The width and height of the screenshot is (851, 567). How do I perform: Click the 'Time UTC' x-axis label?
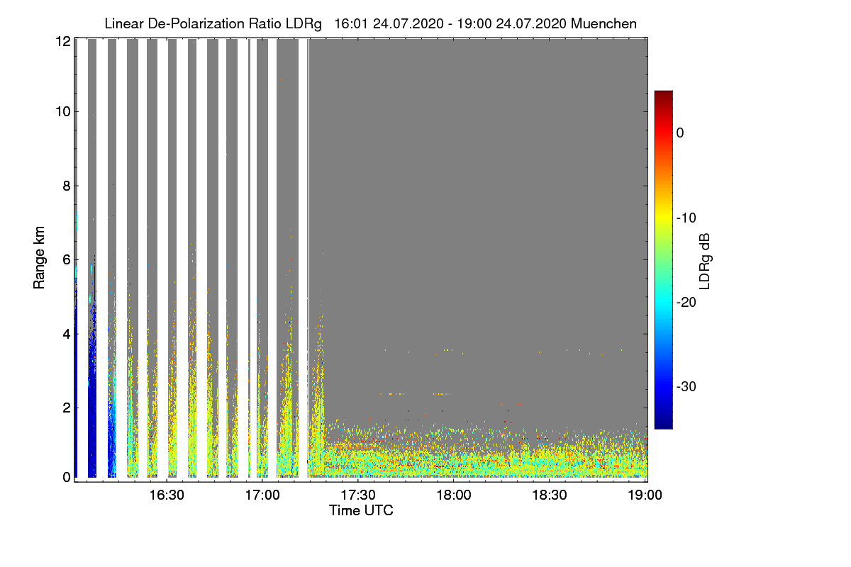[x=361, y=510]
